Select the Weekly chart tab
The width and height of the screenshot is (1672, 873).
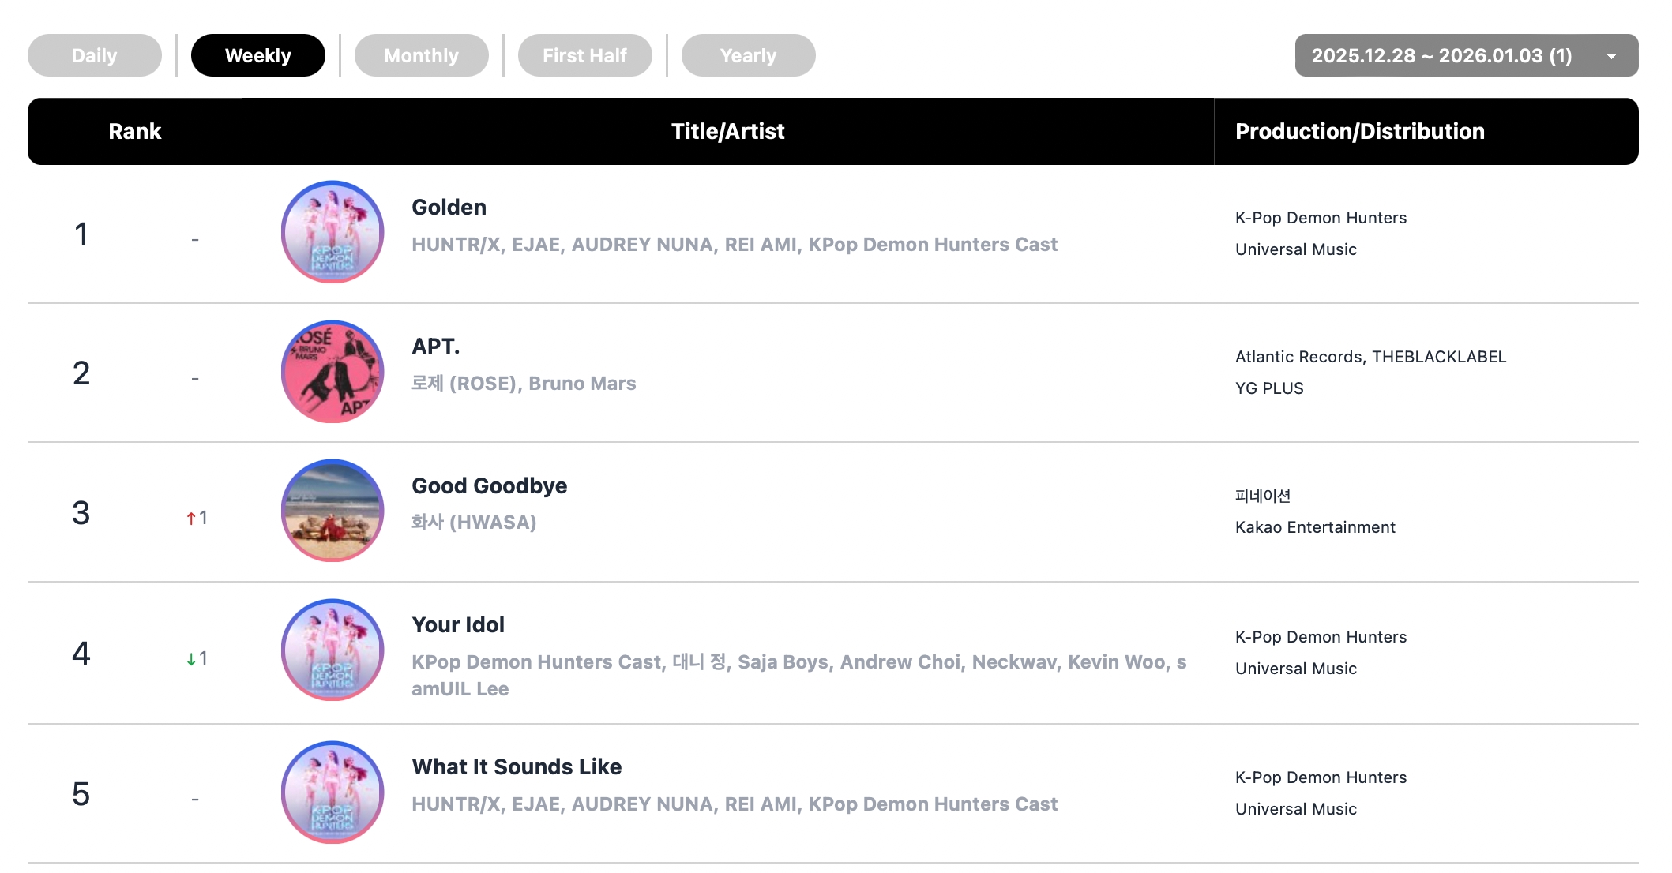coord(258,55)
